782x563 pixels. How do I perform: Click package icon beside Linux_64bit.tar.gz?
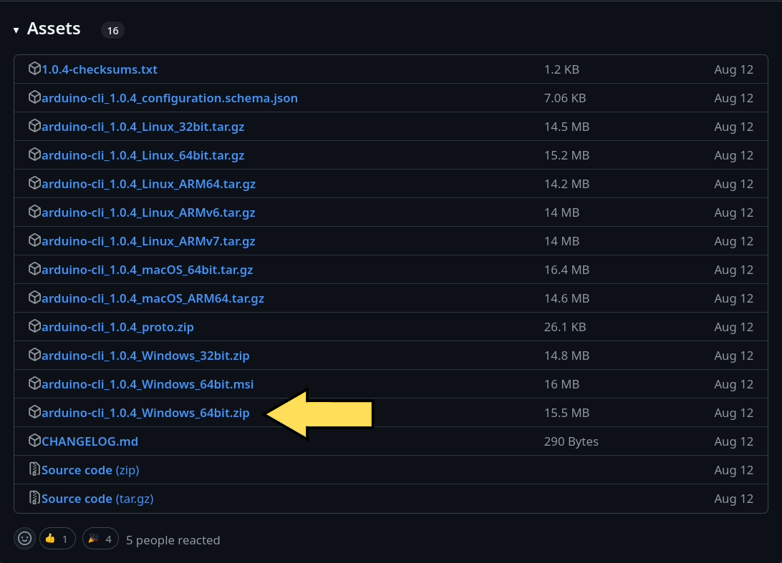pyautogui.click(x=34, y=155)
